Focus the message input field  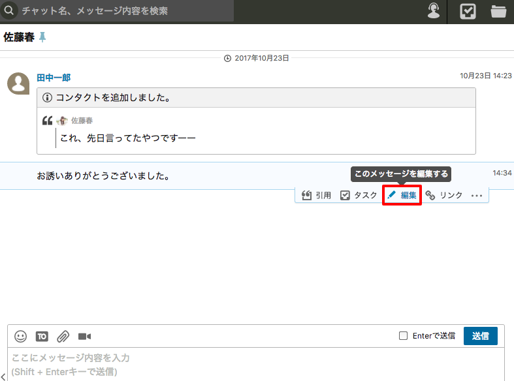(255, 364)
